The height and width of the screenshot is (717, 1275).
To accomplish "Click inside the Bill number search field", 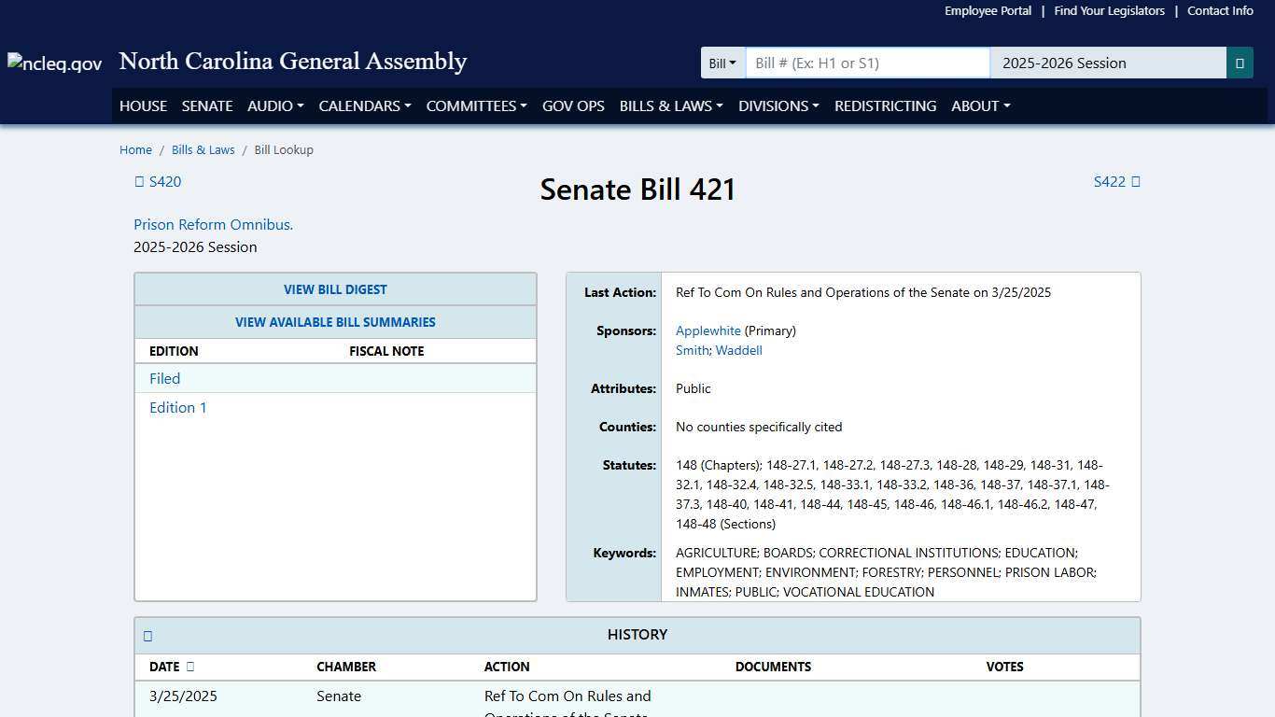I will pos(866,63).
